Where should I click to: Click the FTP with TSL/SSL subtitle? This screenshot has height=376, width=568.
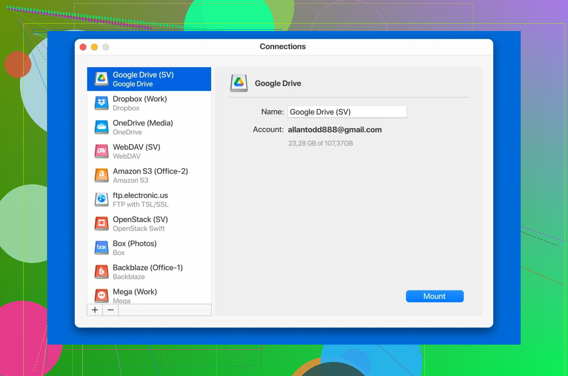141,204
